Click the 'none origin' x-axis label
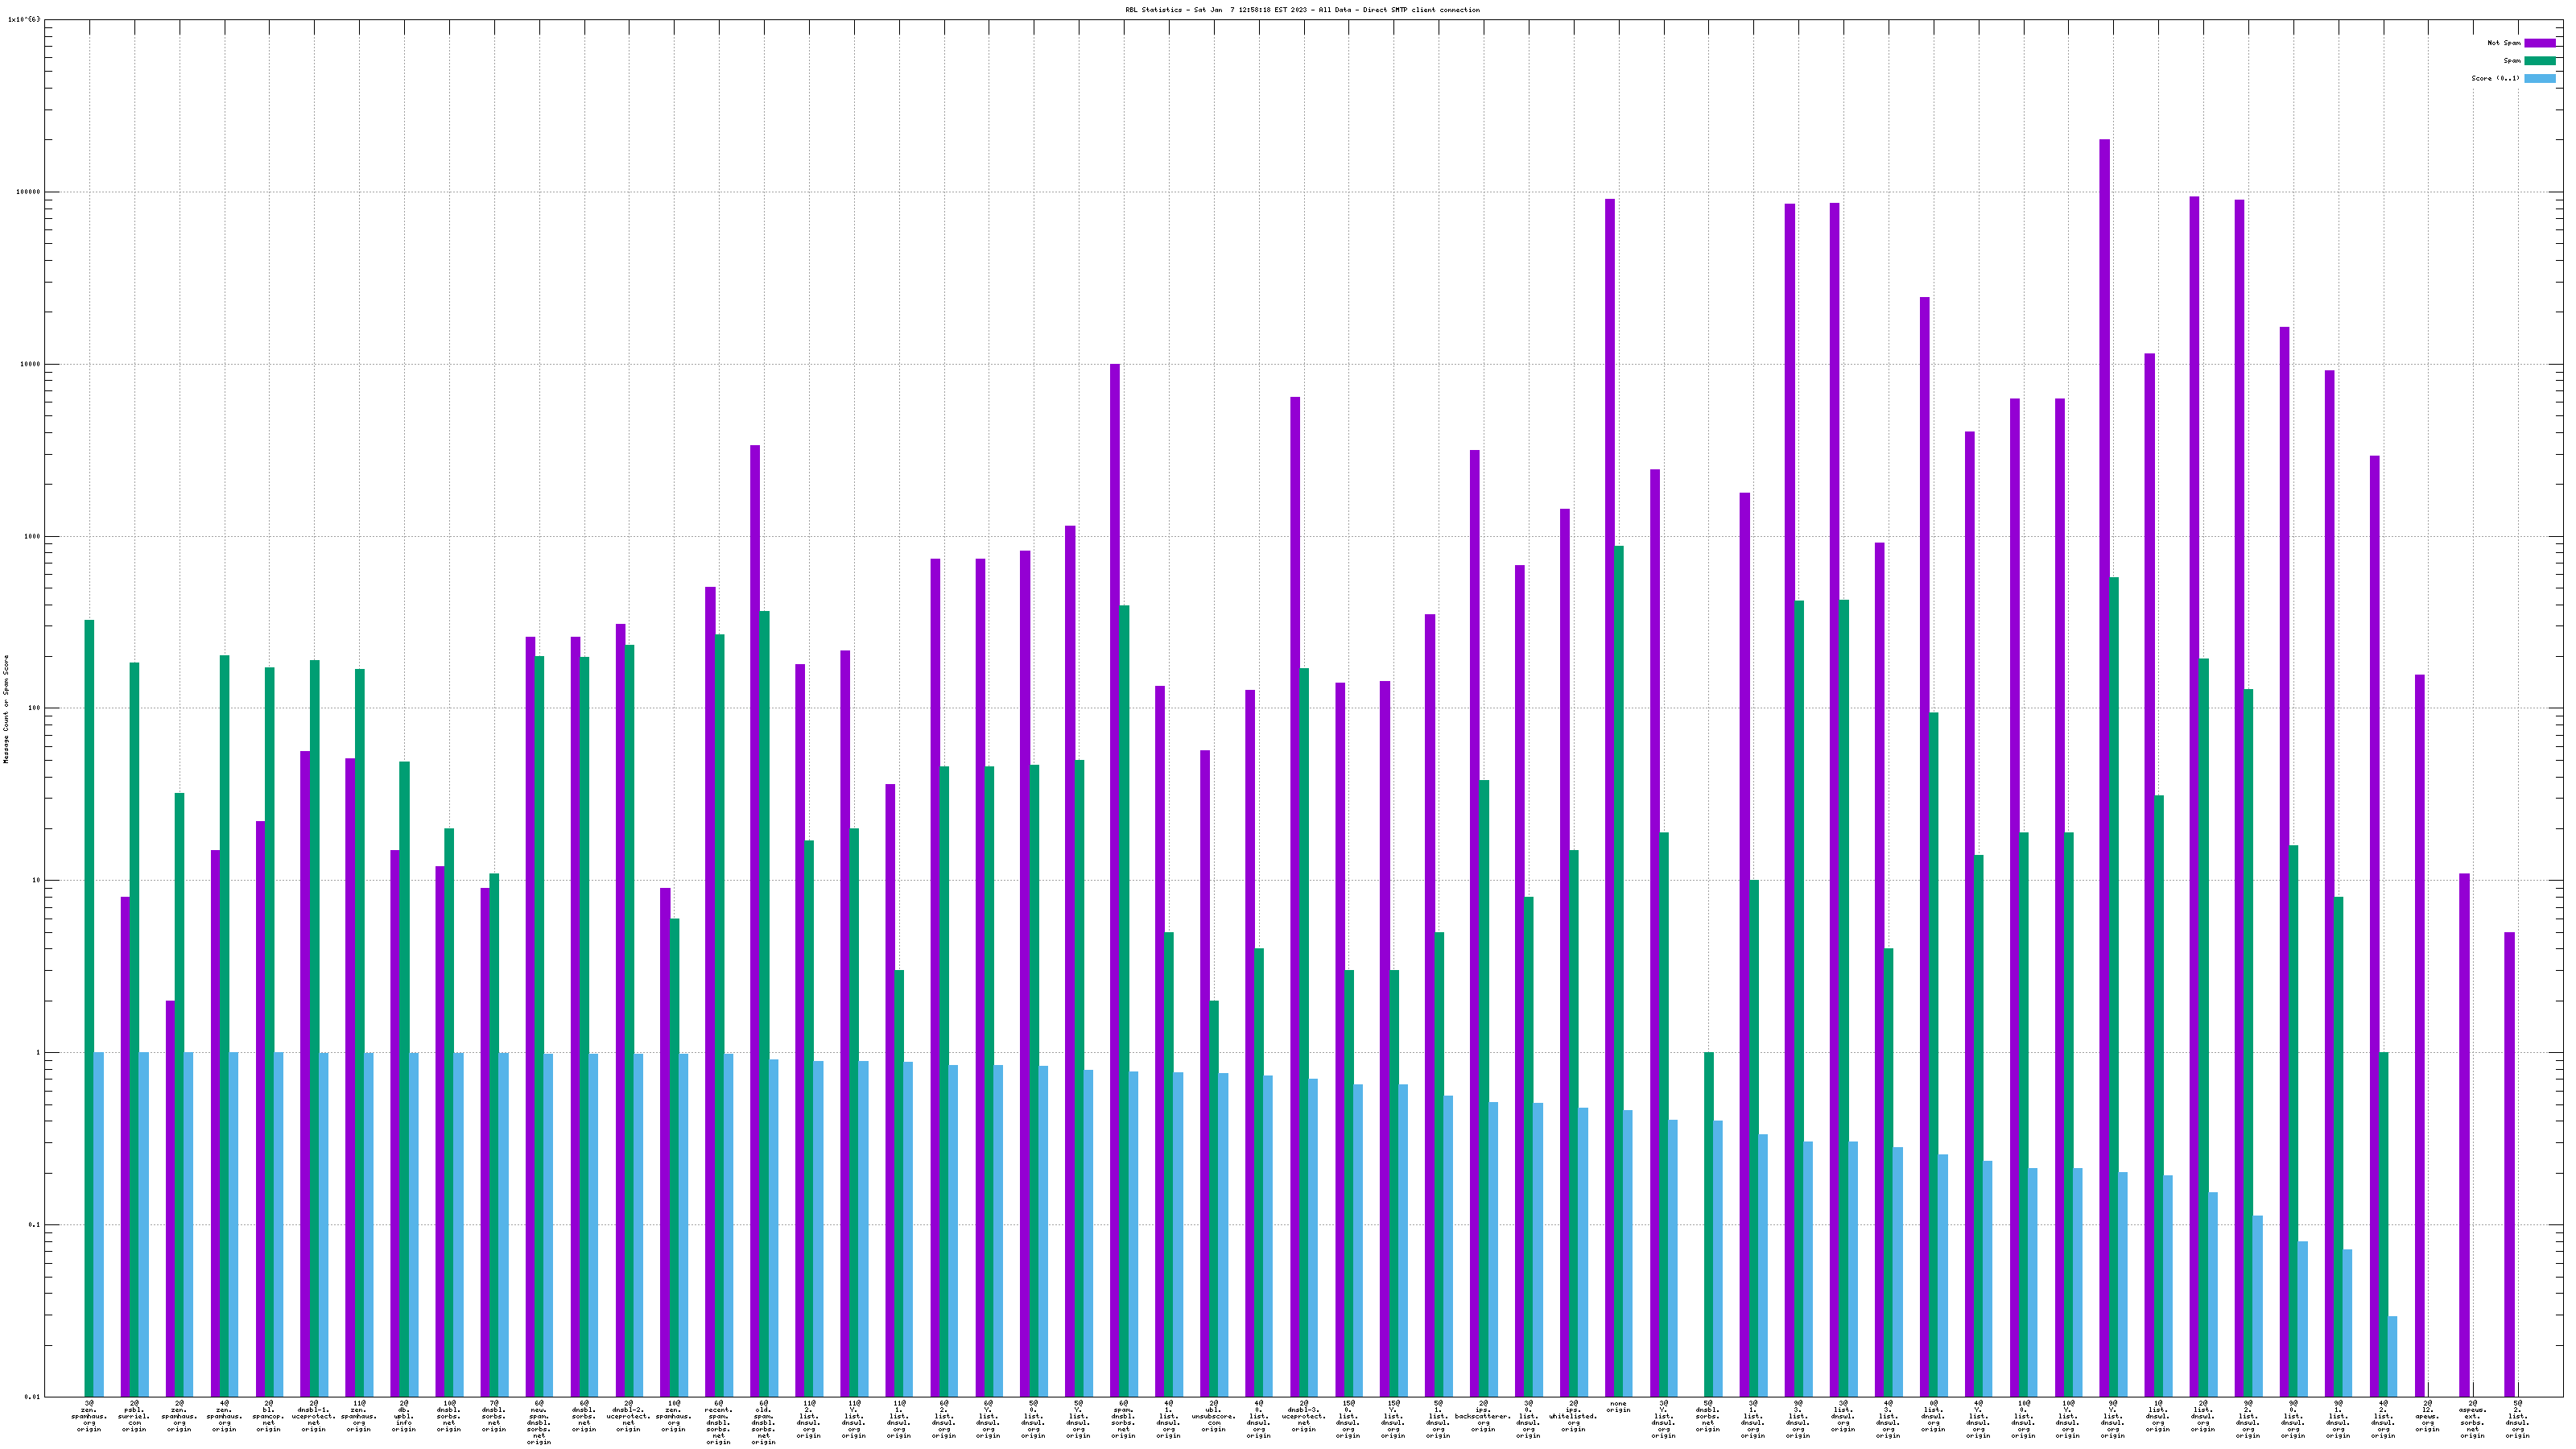 pyautogui.click(x=1618, y=1407)
